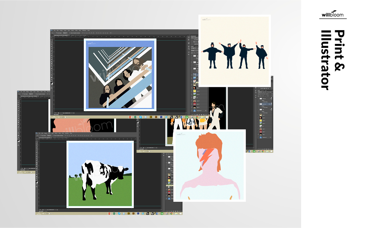
Task: Toggle Layer 7 visibility in right window
Action: pyautogui.click(x=258, y=115)
